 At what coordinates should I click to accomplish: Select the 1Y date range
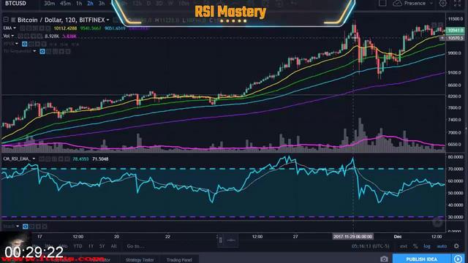[x=91, y=246]
